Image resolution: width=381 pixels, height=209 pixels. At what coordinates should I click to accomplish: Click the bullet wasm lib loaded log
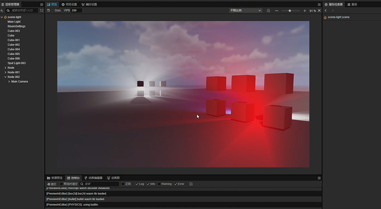pos(183,199)
